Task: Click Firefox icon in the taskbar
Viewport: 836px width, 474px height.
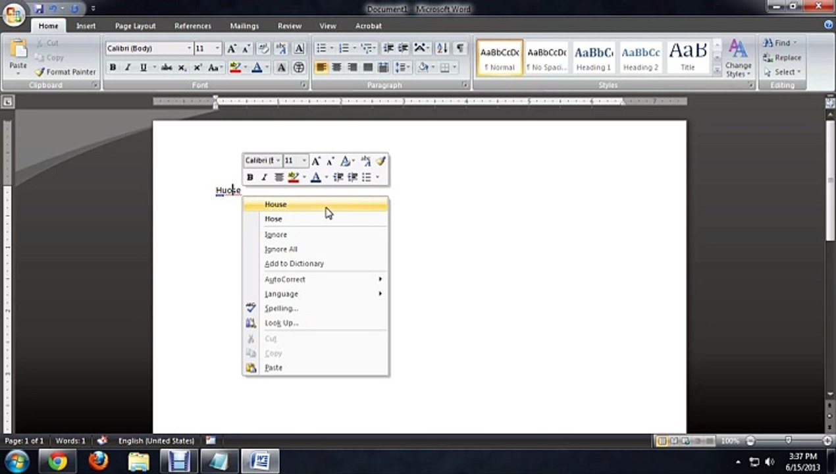Action: click(98, 461)
